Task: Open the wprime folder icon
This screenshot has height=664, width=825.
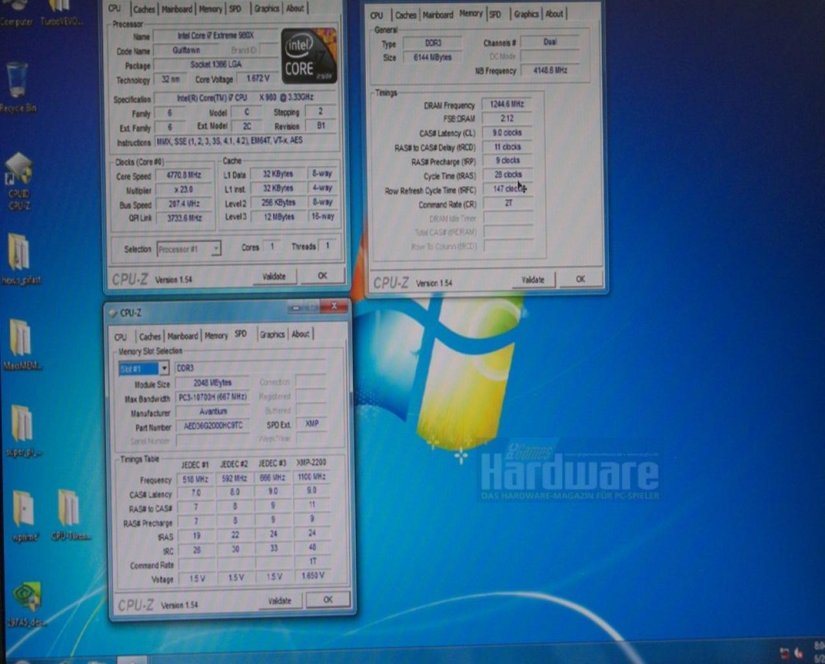Action: pos(25,516)
